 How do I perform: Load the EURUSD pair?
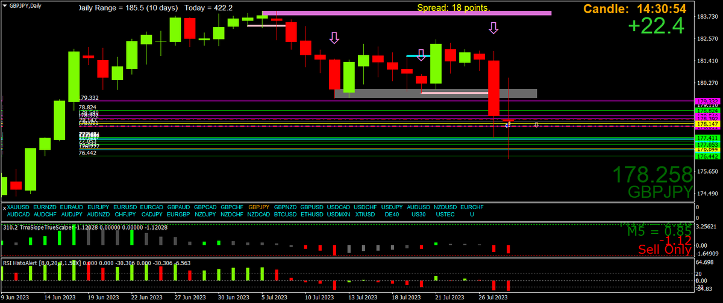(125, 207)
